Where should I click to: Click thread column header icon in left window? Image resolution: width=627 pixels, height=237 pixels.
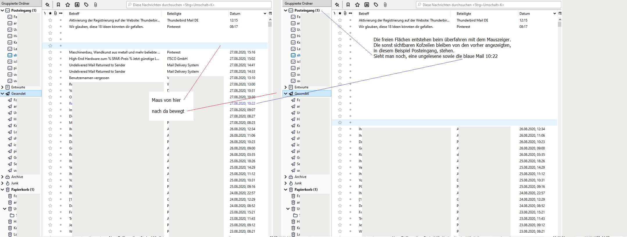(x=45, y=13)
